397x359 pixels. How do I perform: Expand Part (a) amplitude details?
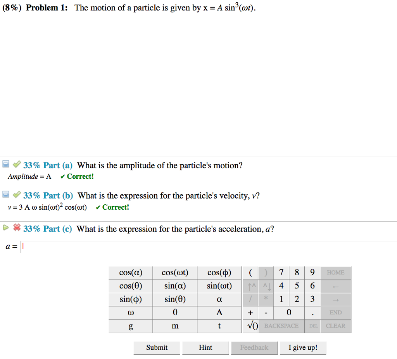5,164
